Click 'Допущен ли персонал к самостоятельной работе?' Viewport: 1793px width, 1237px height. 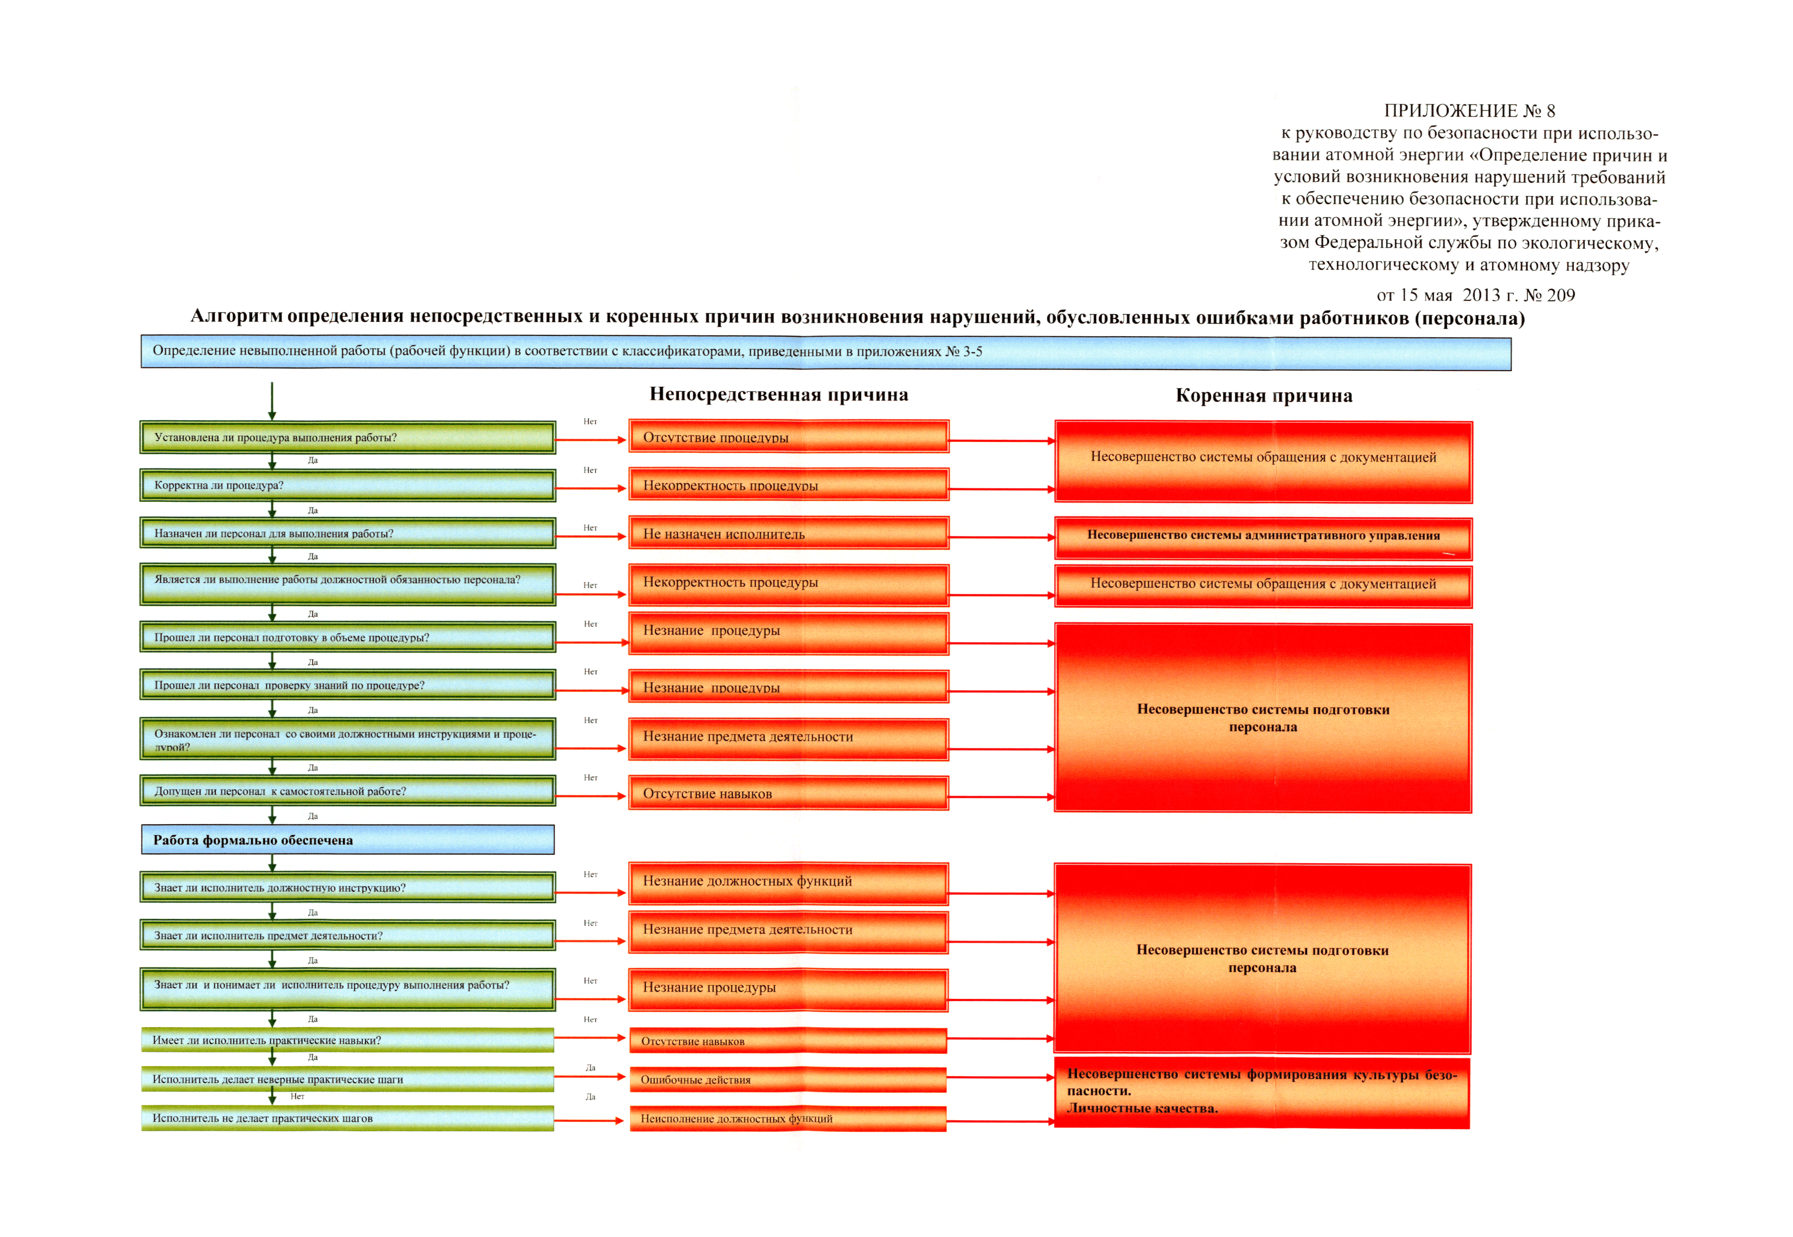click(x=347, y=791)
